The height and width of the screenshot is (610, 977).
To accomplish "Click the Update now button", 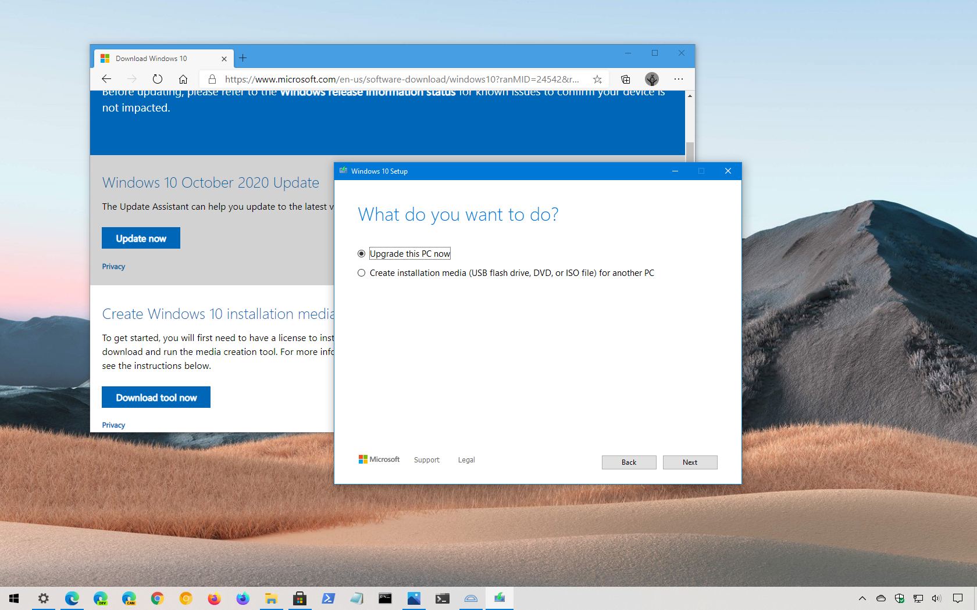I will tap(141, 238).
